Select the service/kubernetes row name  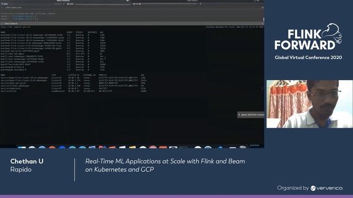(x=11, y=89)
